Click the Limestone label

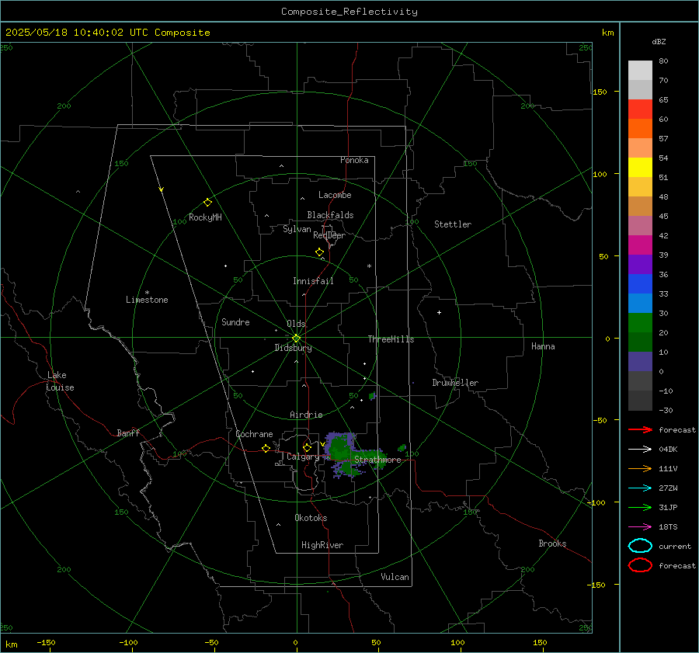tap(147, 300)
